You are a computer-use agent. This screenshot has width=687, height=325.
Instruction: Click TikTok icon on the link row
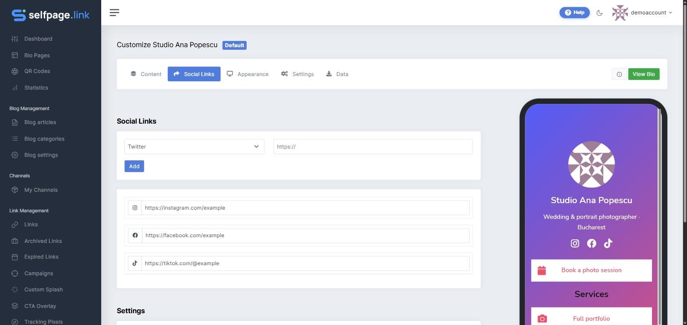tap(135, 263)
